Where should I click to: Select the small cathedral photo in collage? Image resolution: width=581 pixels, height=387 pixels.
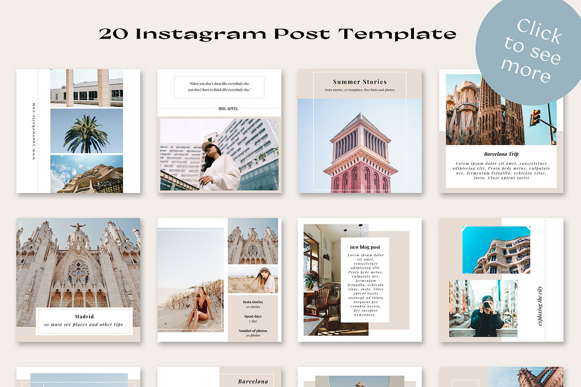253,241
